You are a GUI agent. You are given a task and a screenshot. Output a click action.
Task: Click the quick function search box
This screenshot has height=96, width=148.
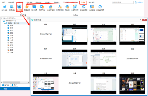coord(123,2)
